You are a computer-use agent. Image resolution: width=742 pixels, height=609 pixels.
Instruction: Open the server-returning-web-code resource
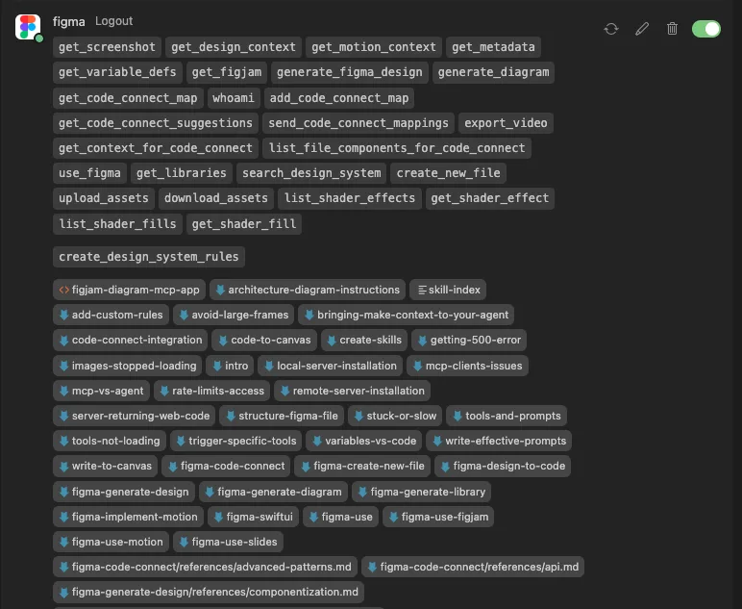134,417
